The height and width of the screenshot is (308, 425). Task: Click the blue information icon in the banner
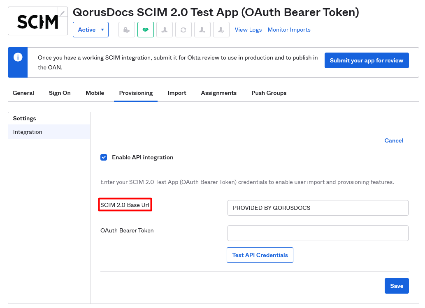coord(18,57)
